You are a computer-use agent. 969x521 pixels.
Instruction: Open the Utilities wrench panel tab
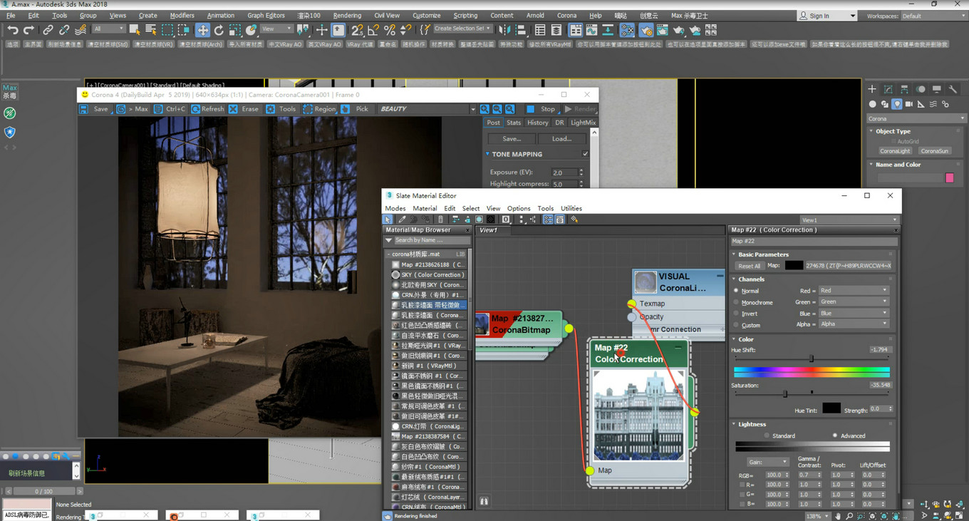pos(954,89)
